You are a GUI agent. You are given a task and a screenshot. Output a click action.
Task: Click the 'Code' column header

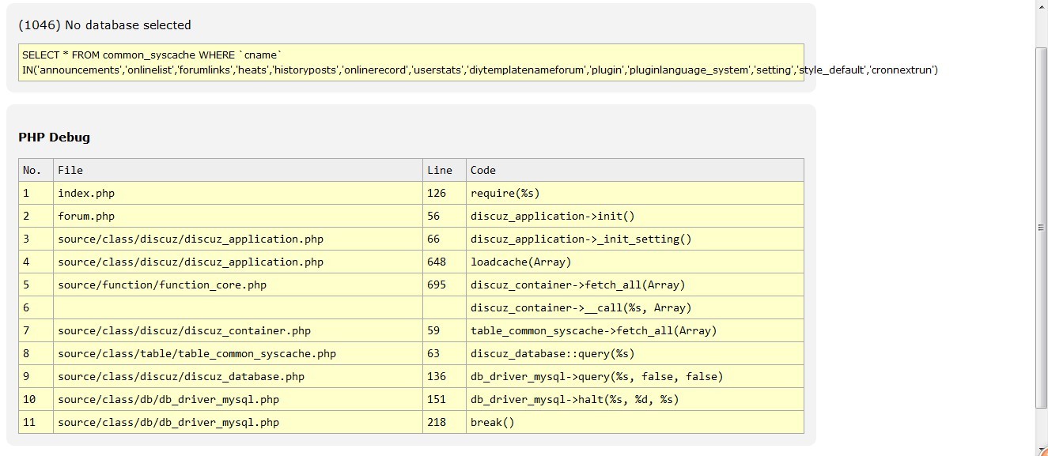tap(635, 170)
